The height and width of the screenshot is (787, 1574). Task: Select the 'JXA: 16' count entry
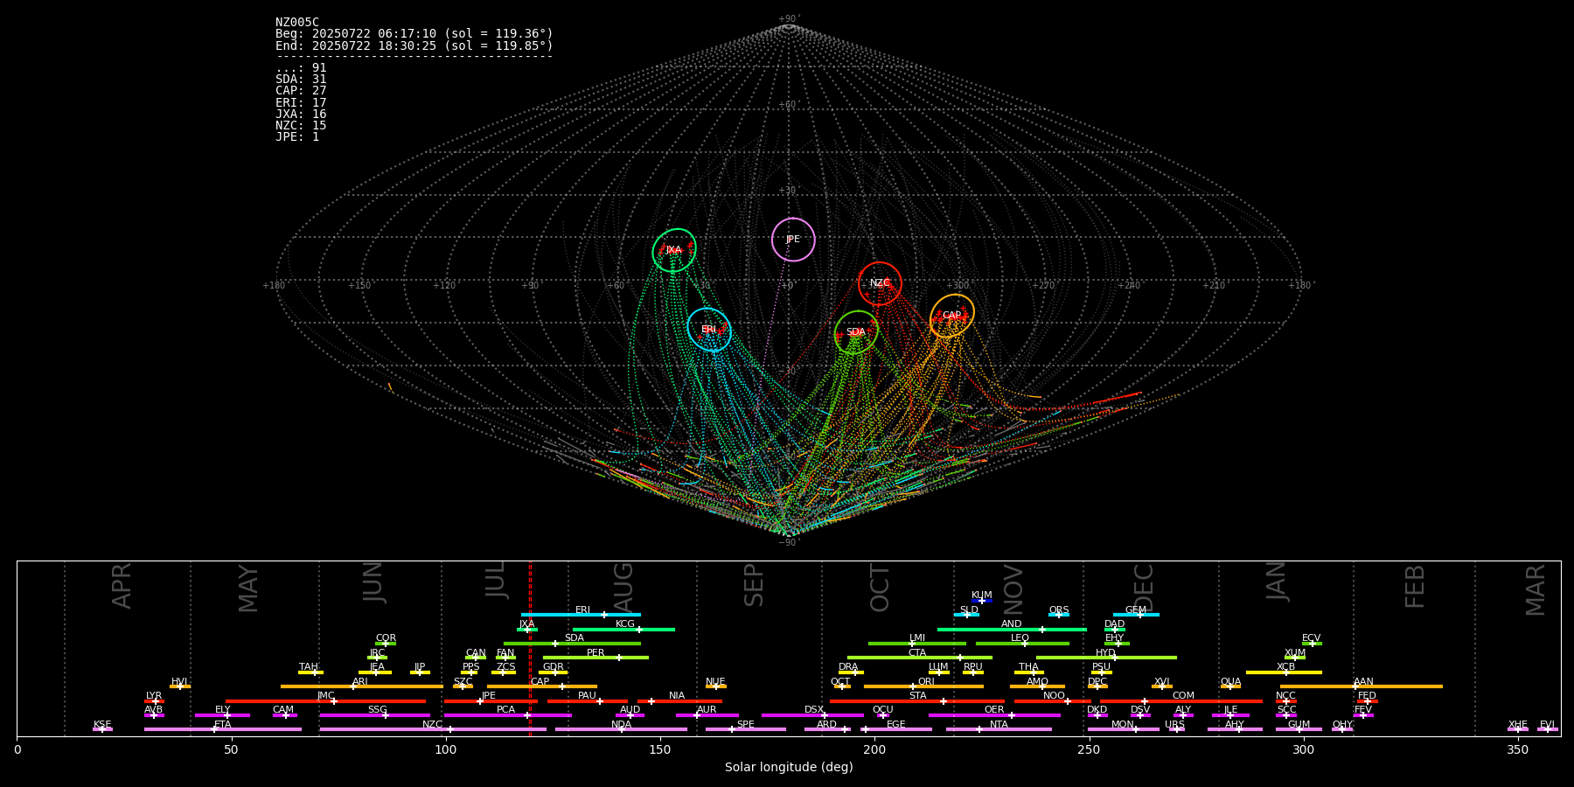coord(301,115)
